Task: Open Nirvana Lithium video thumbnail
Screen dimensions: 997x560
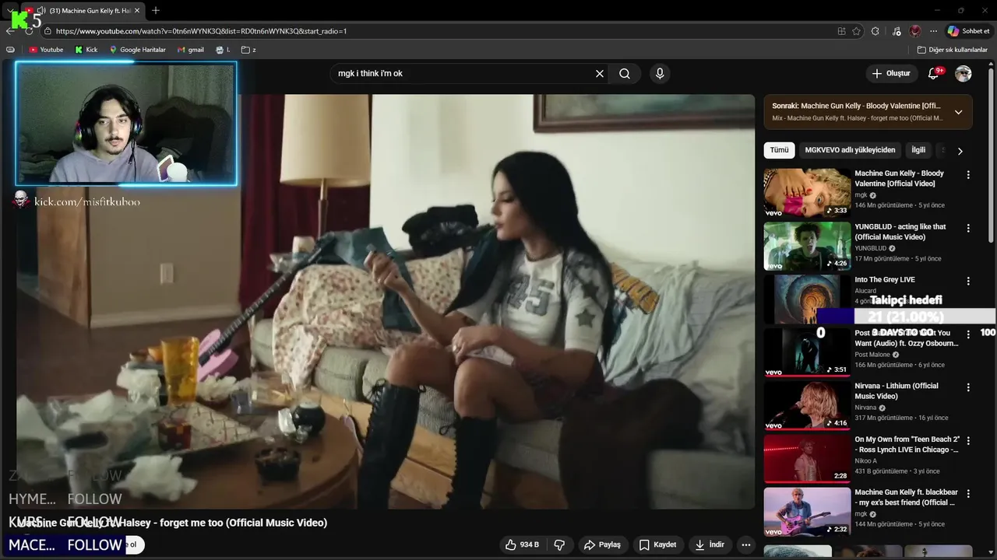Action: (x=807, y=405)
